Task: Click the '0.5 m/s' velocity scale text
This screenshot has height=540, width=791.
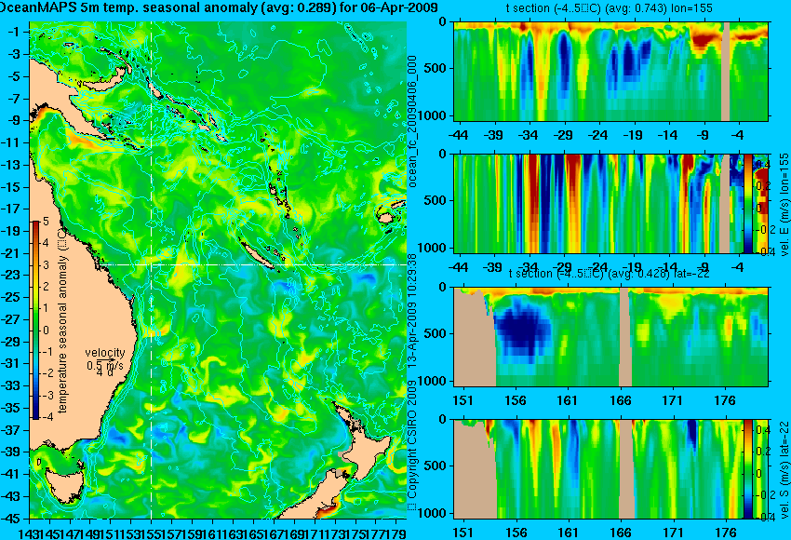Action: tap(104, 364)
